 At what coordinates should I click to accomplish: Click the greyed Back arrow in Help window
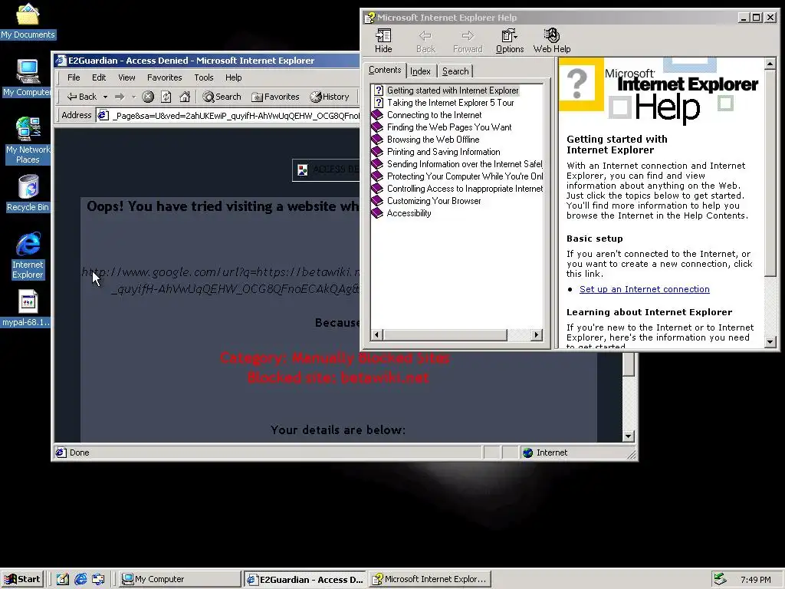(425, 41)
